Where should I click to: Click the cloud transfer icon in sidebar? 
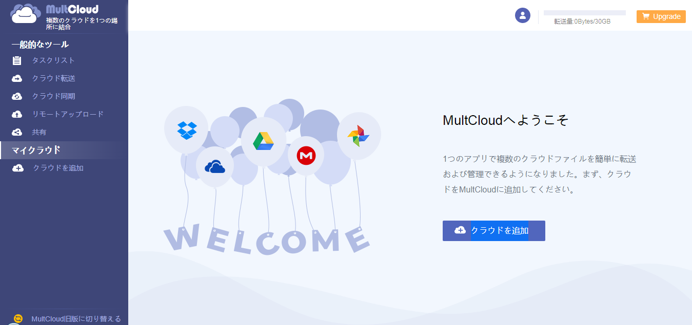[17, 78]
